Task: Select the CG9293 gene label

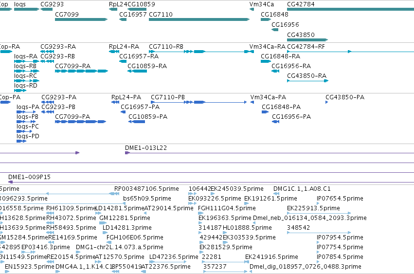Action: point(52,4)
